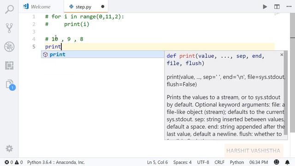Open the Search view in the activity bar
The image size is (295, 166).
click(x=9, y=9)
